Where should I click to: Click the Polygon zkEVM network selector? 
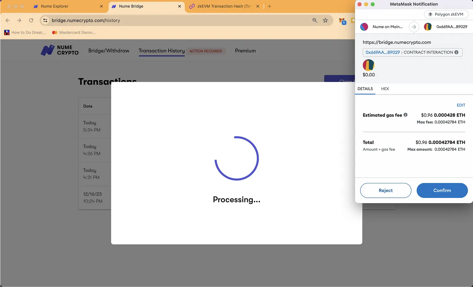[446, 14]
